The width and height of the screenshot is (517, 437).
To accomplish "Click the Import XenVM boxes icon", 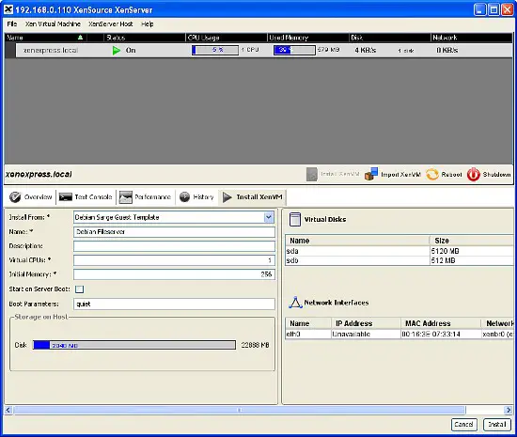I will coord(371,174).
